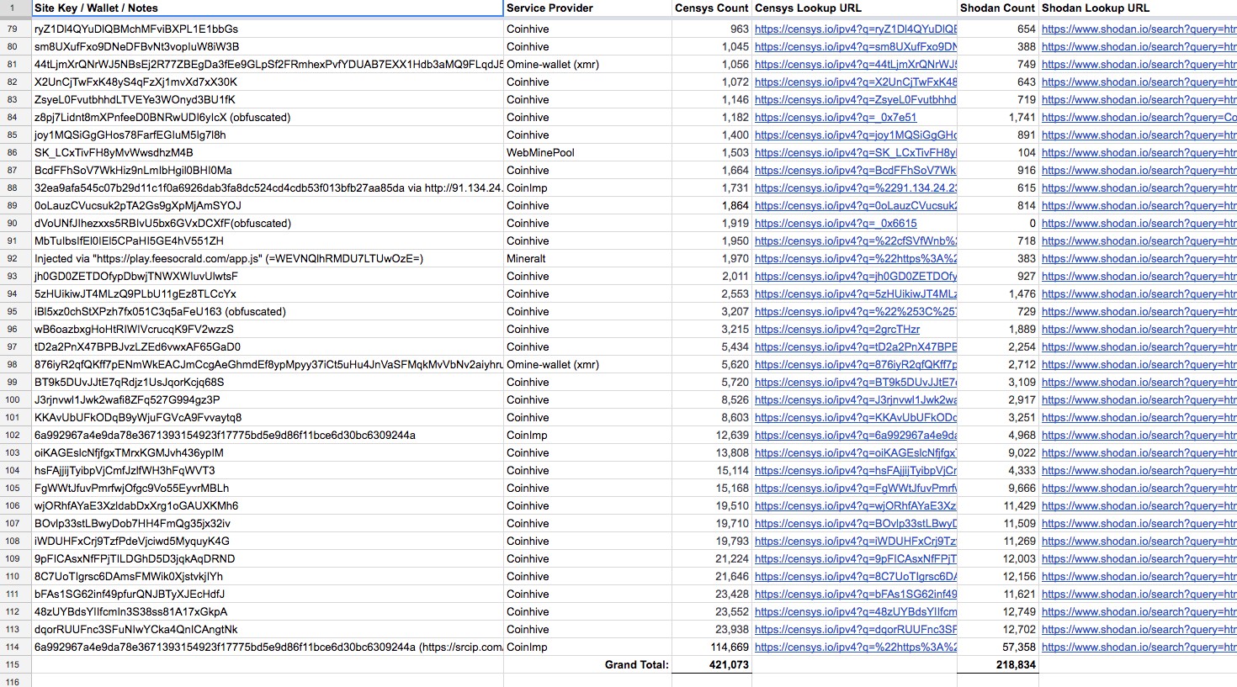Select the Site Key / Wallet / Notes header
Viewport: 1237px width, 687px height.
[268, 8]
